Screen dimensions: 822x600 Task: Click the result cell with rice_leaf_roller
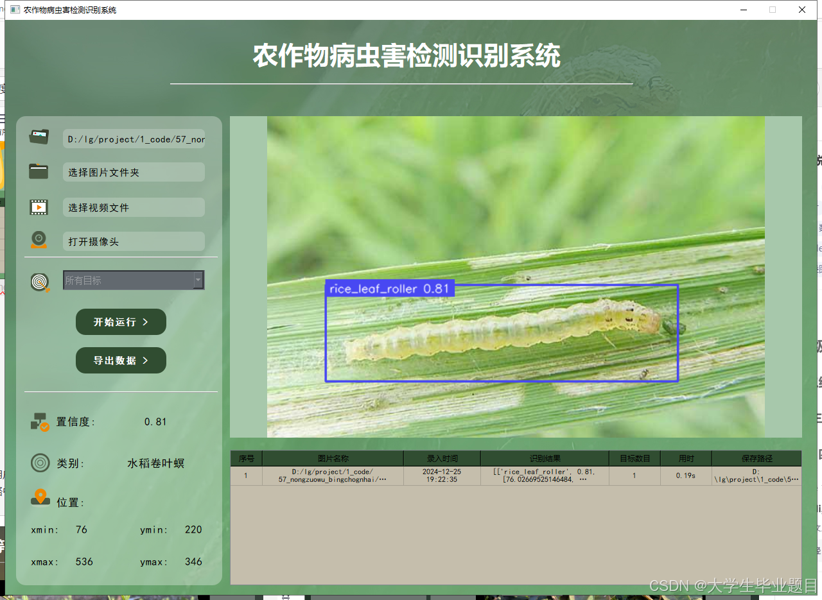coord(545,476)
